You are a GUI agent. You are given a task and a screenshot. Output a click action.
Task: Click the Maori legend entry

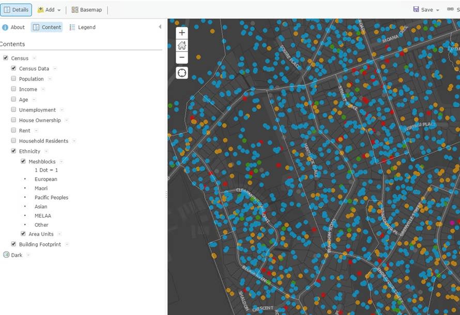[41, 188]
